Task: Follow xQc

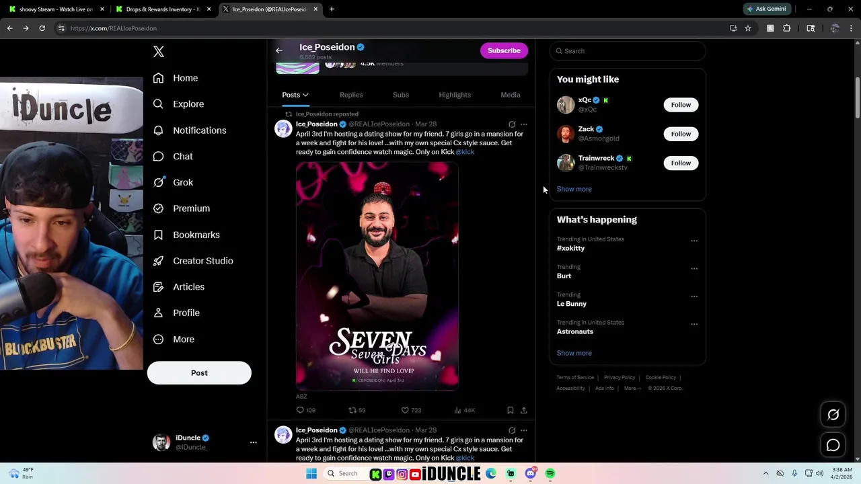Action: click(681, 105)
